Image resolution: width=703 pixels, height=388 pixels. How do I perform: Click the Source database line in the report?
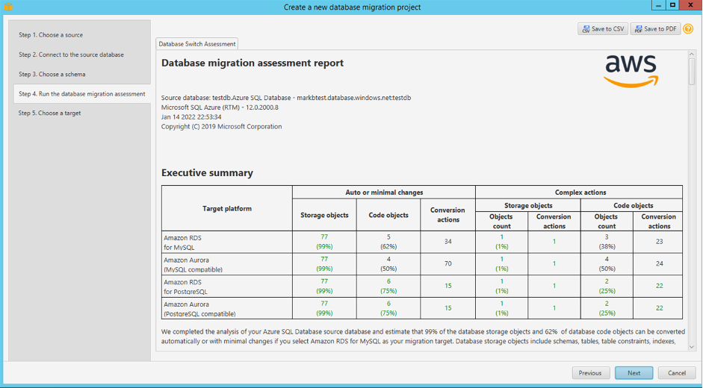[286, 98]
